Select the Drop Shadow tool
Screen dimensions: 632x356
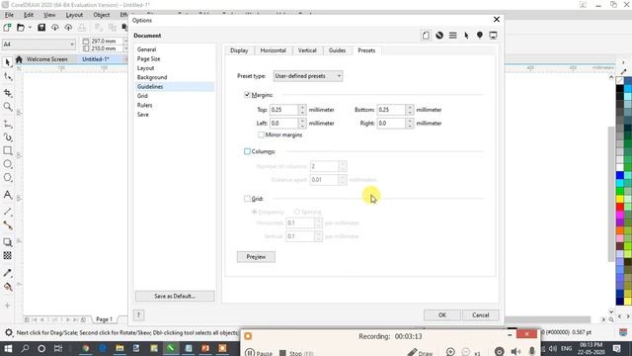(8, 242)
